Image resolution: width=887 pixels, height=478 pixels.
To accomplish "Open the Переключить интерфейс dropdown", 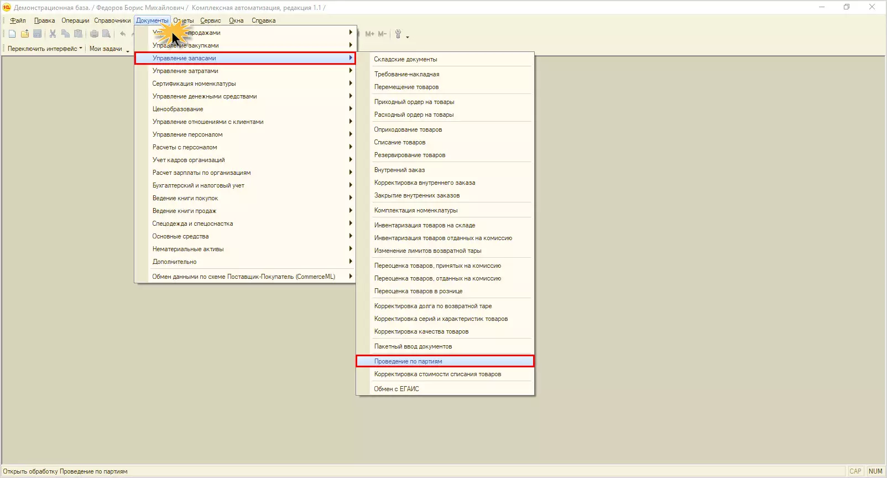I will (x=45, y=49).
